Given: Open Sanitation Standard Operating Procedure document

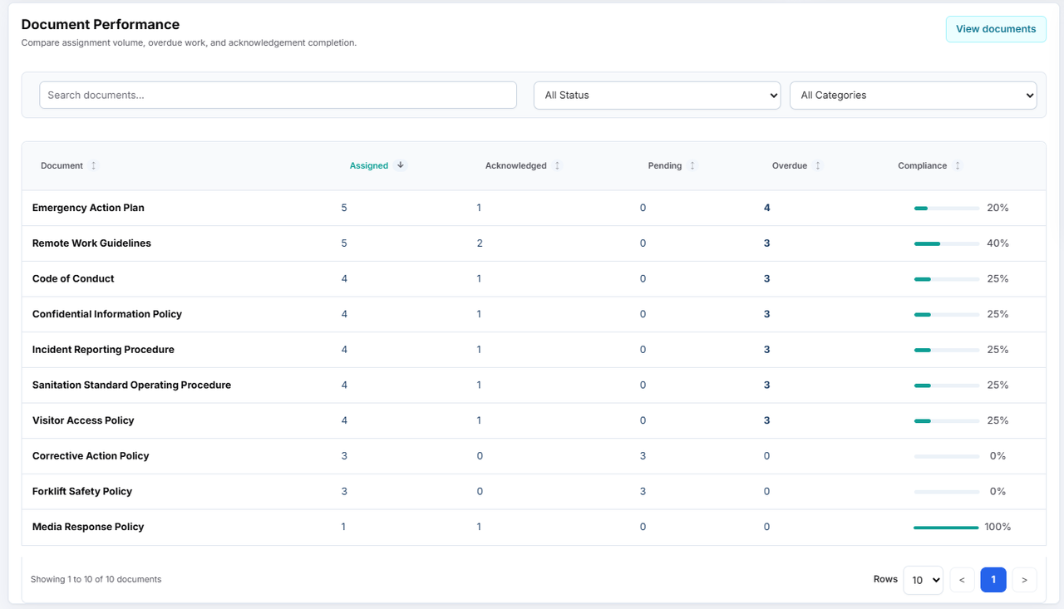Looking at the screenshot, I should 131,385.
